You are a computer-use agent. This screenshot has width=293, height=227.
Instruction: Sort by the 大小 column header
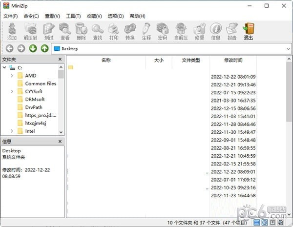pos(159,60)
